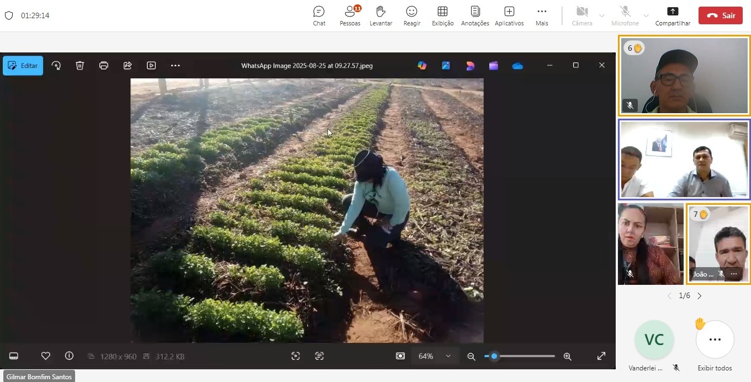Delete the photo with trash icon
This screenshot has width=751, height=382.
click(x=80, y=66)
